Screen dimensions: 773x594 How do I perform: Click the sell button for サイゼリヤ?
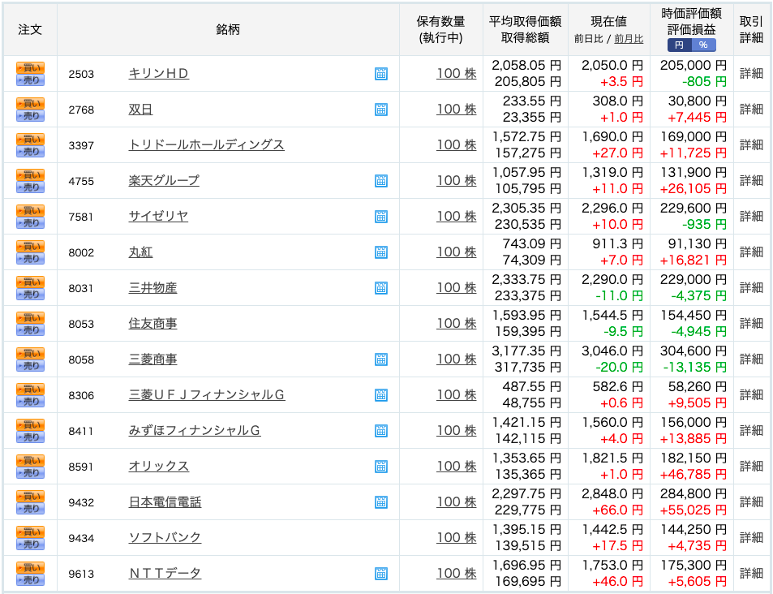(x=30, y=223)
